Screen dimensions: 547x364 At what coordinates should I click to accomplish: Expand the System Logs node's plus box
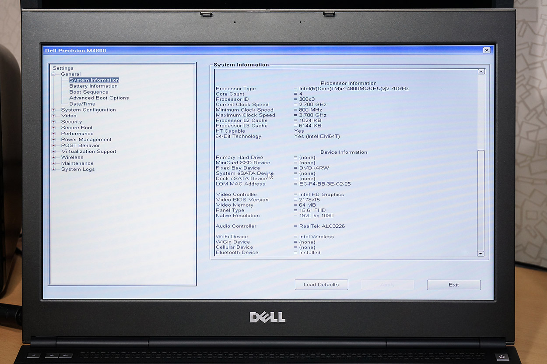[54, 169]
